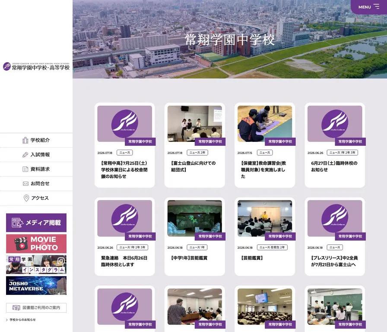Viewport: 387px width, 332px height.
Task: Click the bottom-row purple logo thumbnail
Action: tap(125, 307)
